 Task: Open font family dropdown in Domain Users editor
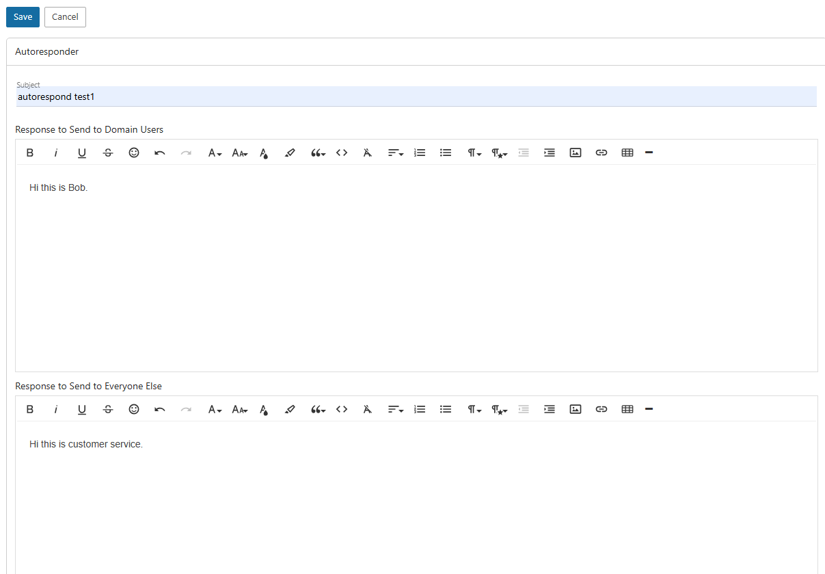pyautogui.click(x=215, y=153)
